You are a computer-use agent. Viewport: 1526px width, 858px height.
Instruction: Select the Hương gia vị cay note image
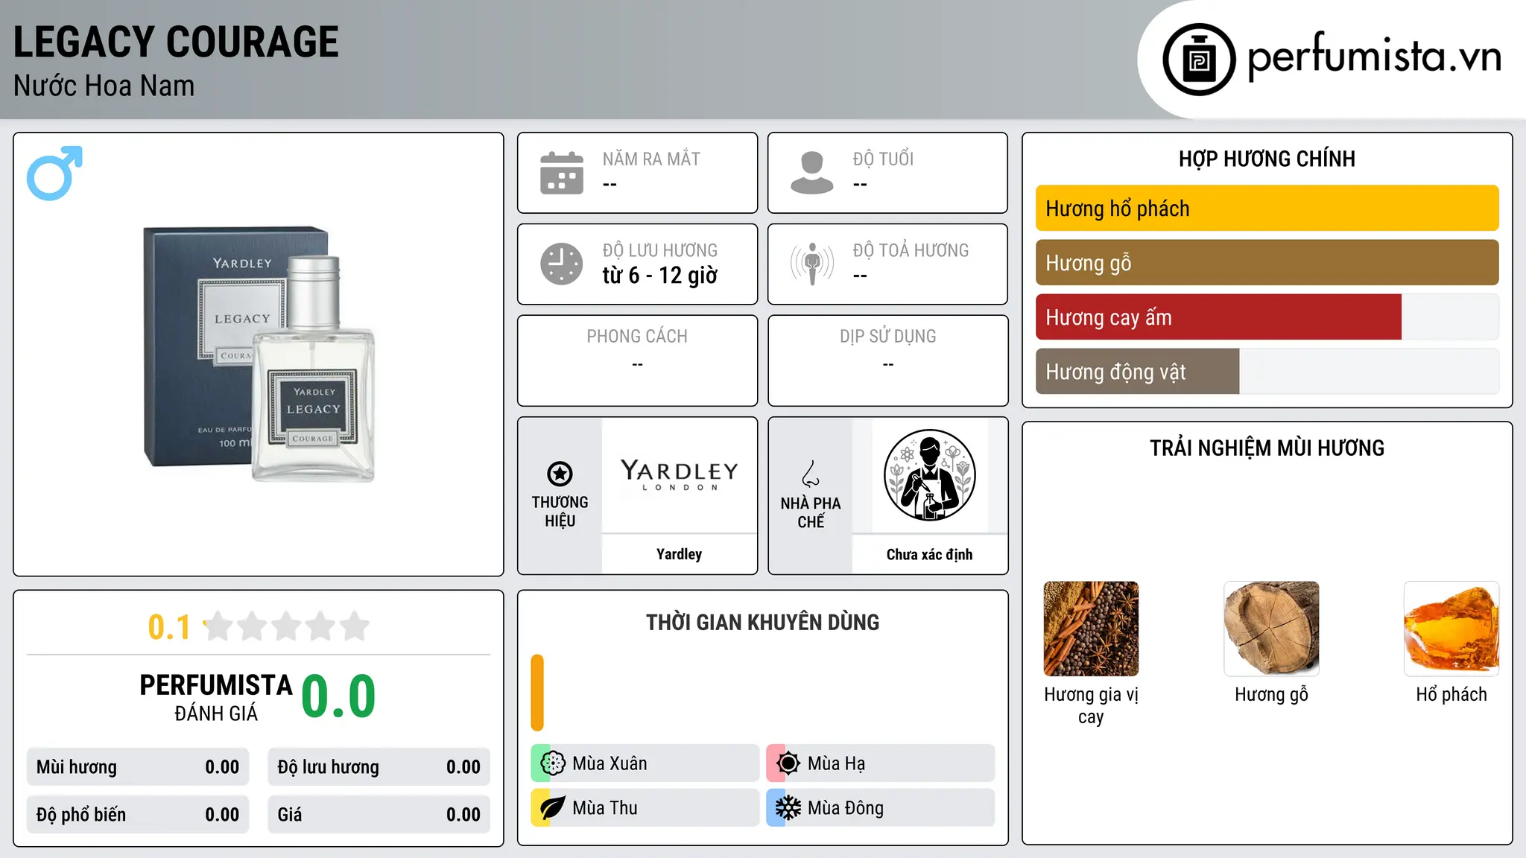(x=1091, y=629)
